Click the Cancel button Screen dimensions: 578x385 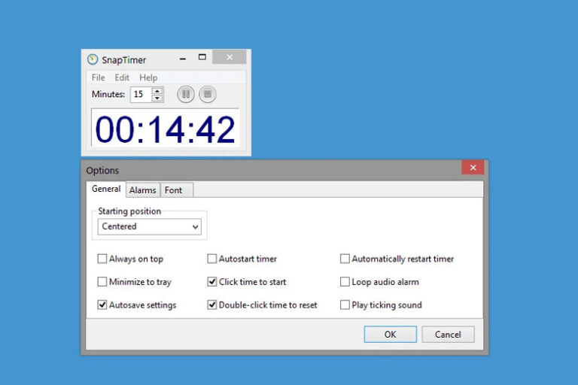coord(448,335)
